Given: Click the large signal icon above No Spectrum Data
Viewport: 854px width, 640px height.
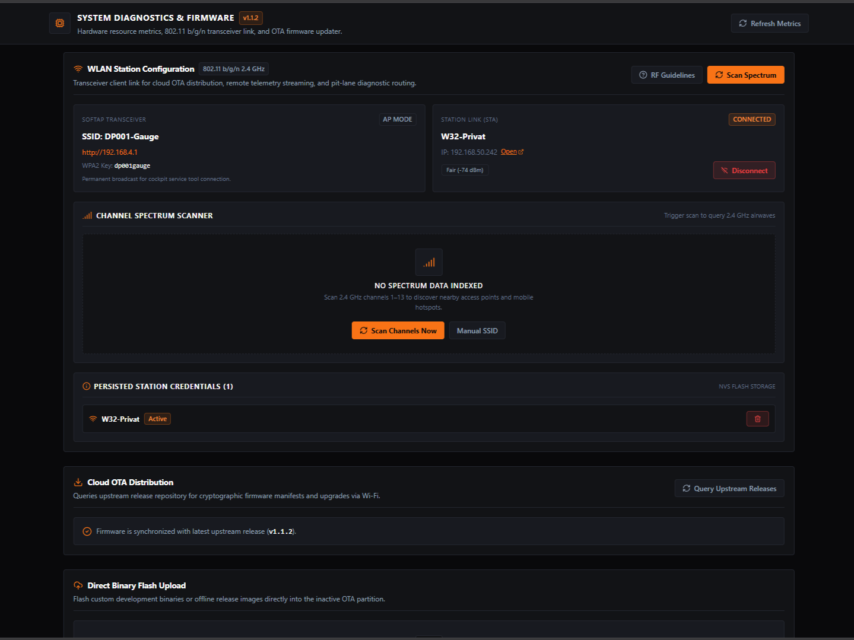Looking at the screenshot, I should [x=429, y=262].
